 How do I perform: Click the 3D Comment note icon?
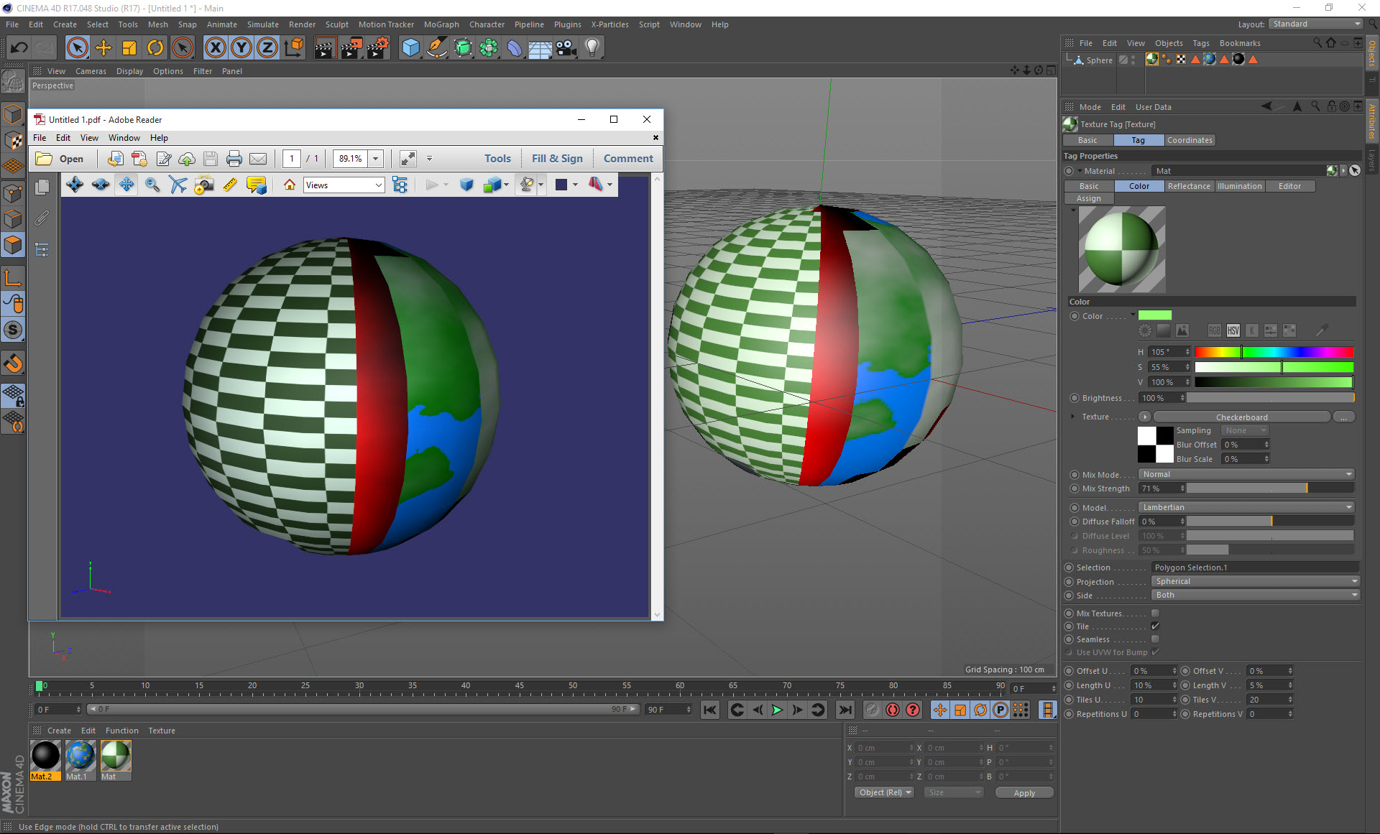257,185
